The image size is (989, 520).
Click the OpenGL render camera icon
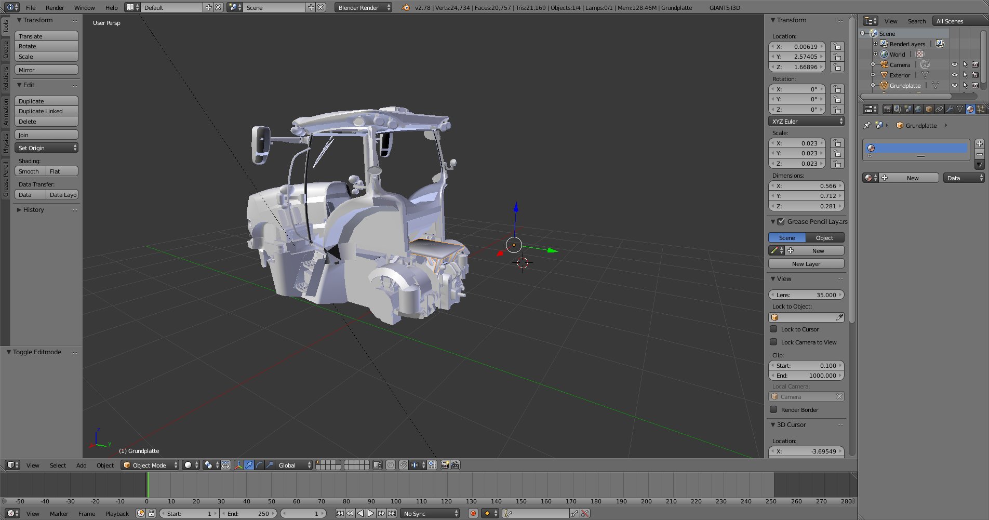pyautogui.click(x=445, y=465)
